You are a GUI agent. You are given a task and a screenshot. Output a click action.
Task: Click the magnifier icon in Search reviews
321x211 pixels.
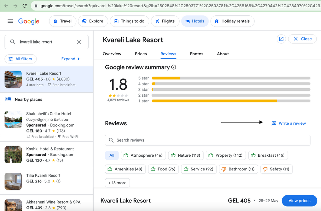tap(111, 140)
